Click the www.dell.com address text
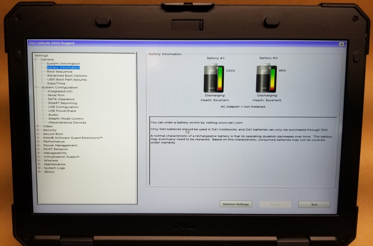This screenshot has width=373, height=246. tap(230, 123)
